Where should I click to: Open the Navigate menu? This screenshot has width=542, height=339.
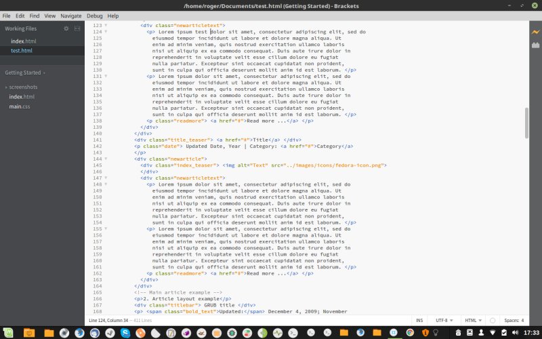(x=71, y=15)
